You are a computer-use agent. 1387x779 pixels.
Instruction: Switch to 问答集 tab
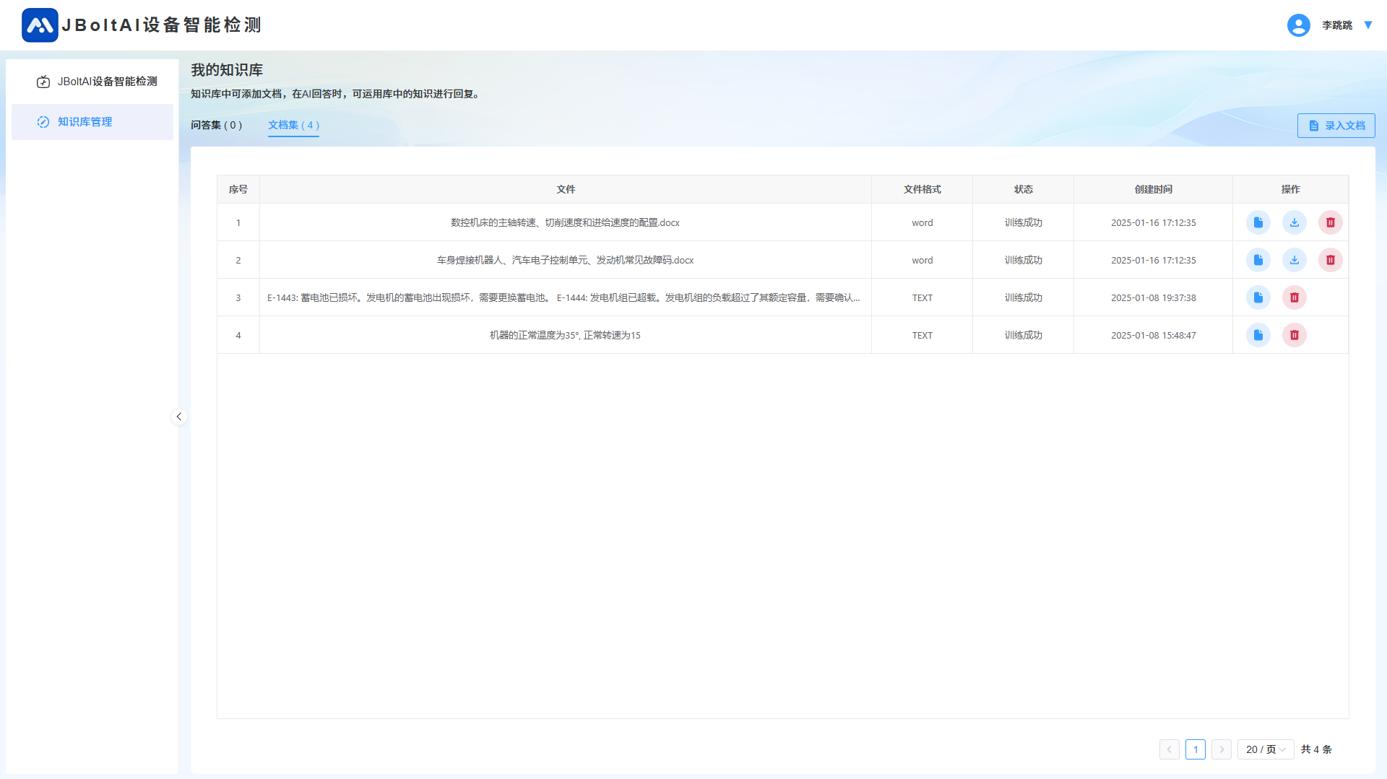pyautogui.click(x=216, y=125)
